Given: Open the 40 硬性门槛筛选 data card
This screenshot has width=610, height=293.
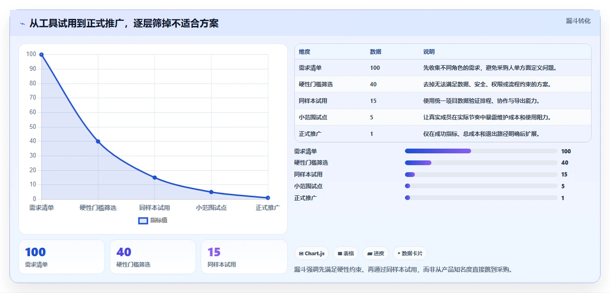Looking at the screenshot, I should pos(153,257).
